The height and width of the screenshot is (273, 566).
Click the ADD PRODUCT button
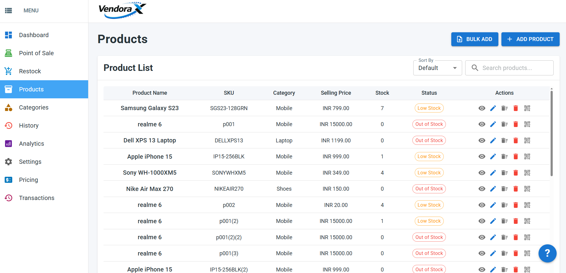pos(530,39)
